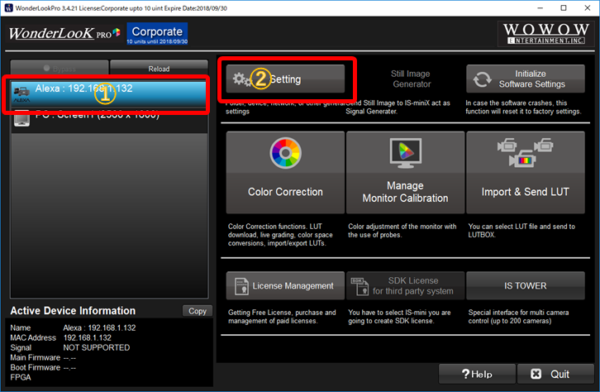Image resolution: width=600 pixels, height=392 pixels.
Task: Click the gear icon on Setting button
Action: pyautogui.click(x=241, y=79)
